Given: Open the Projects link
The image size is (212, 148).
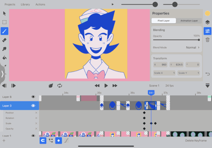Looking at the screenshot, I should click(x=10, y=4).
